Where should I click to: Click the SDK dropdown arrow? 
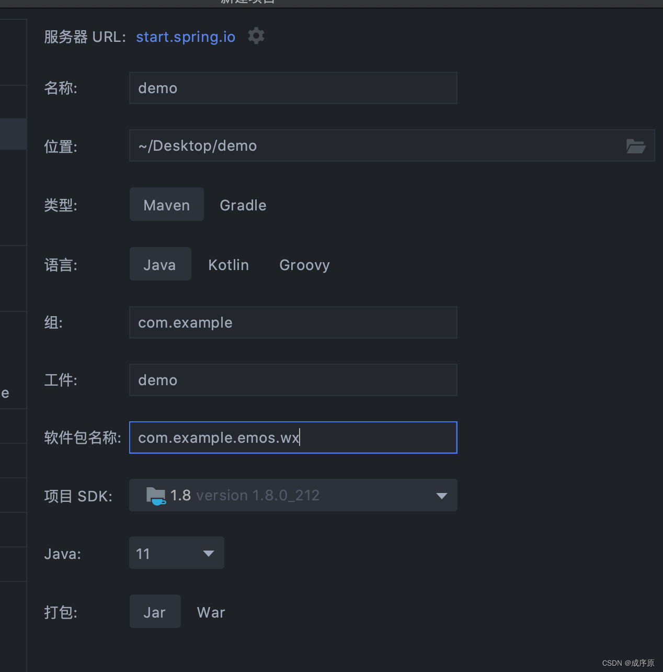pos(441,495)
